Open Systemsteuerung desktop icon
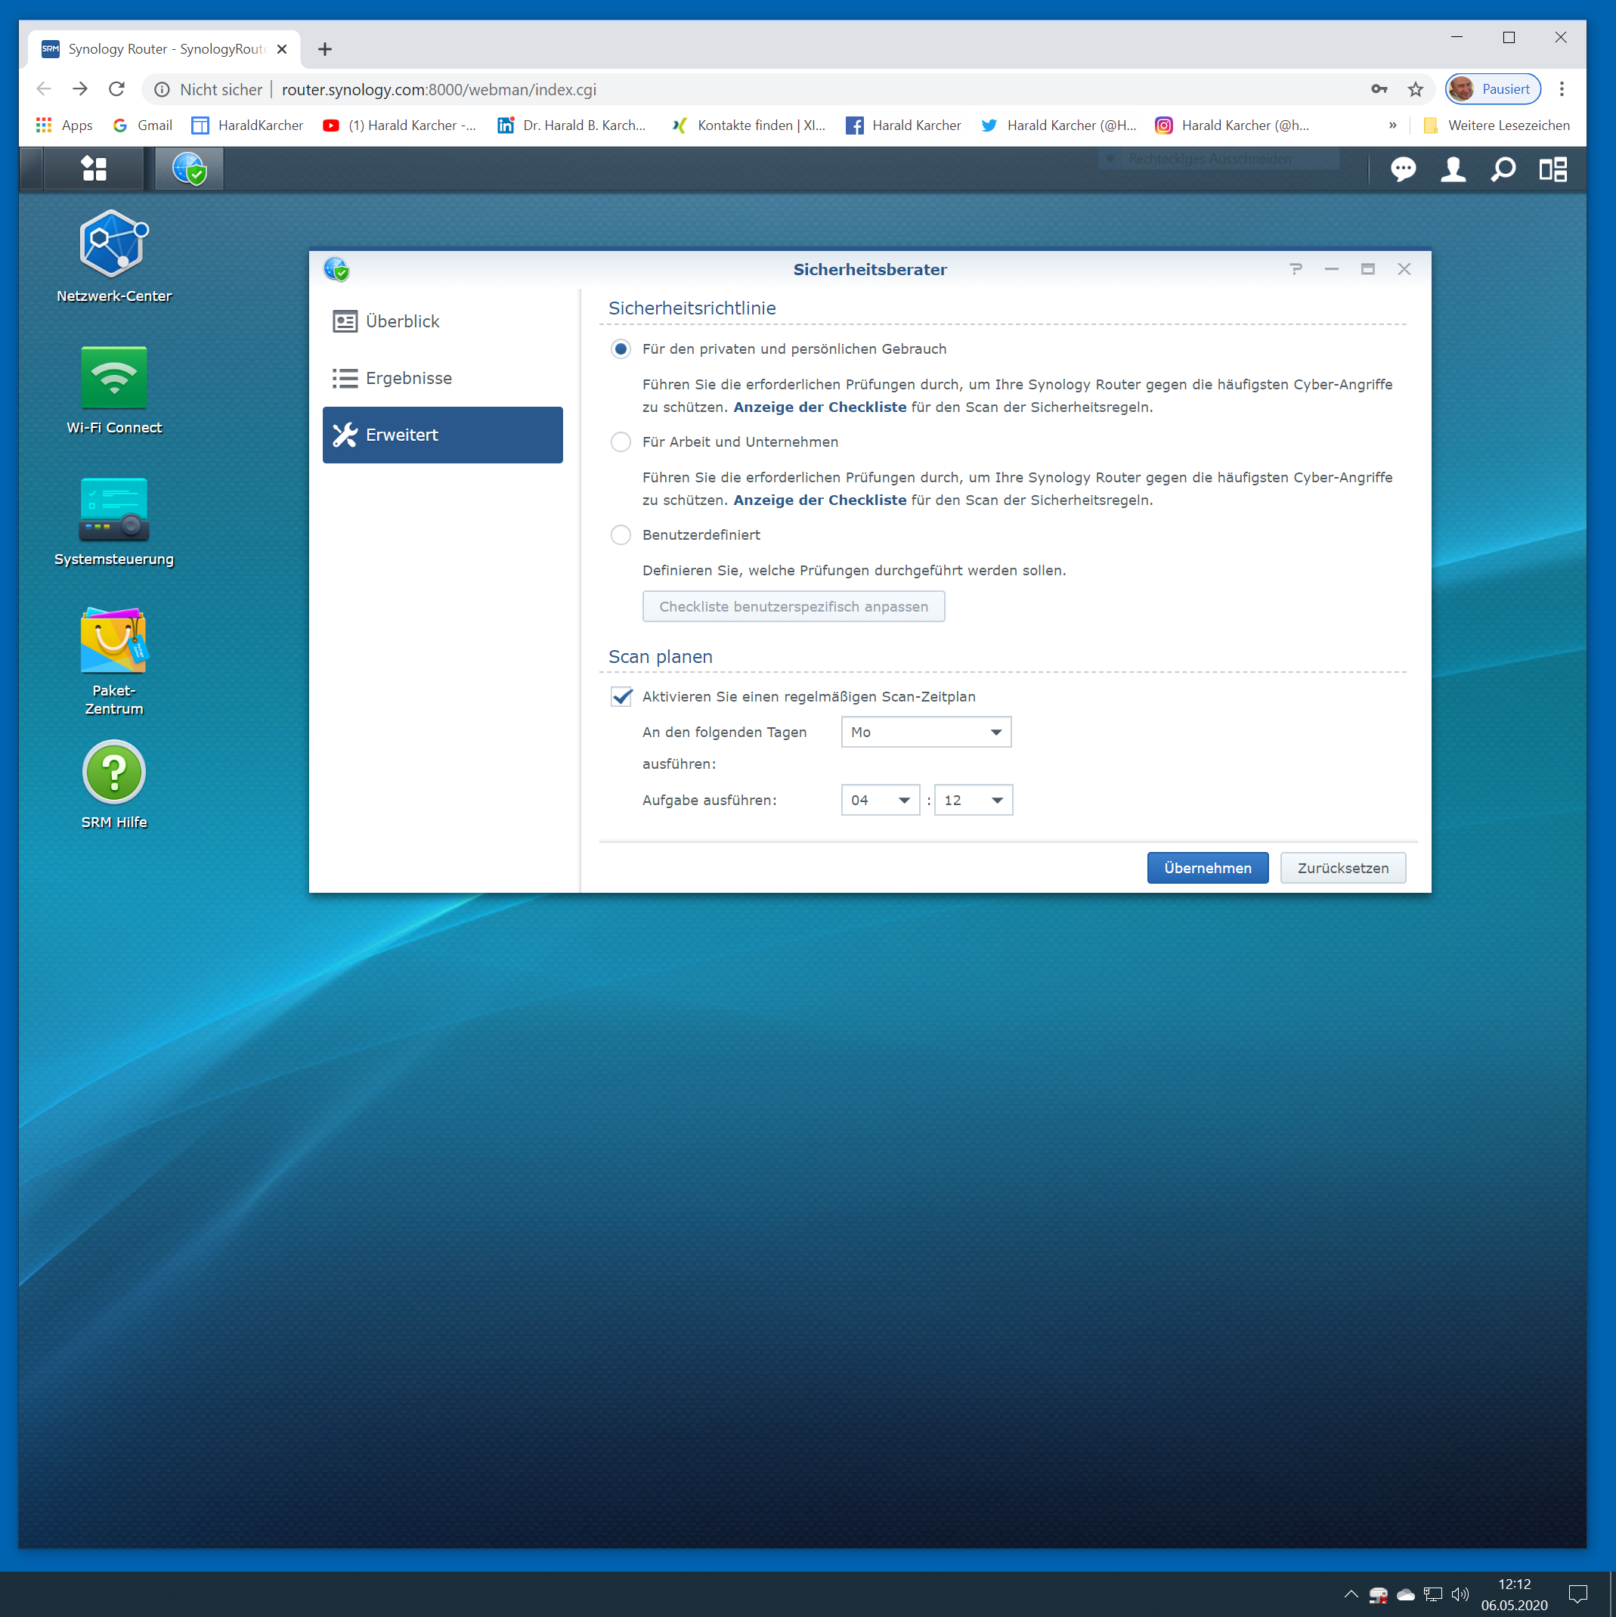The height and width of the screenshot is (1617, 1616). (114, 509)
